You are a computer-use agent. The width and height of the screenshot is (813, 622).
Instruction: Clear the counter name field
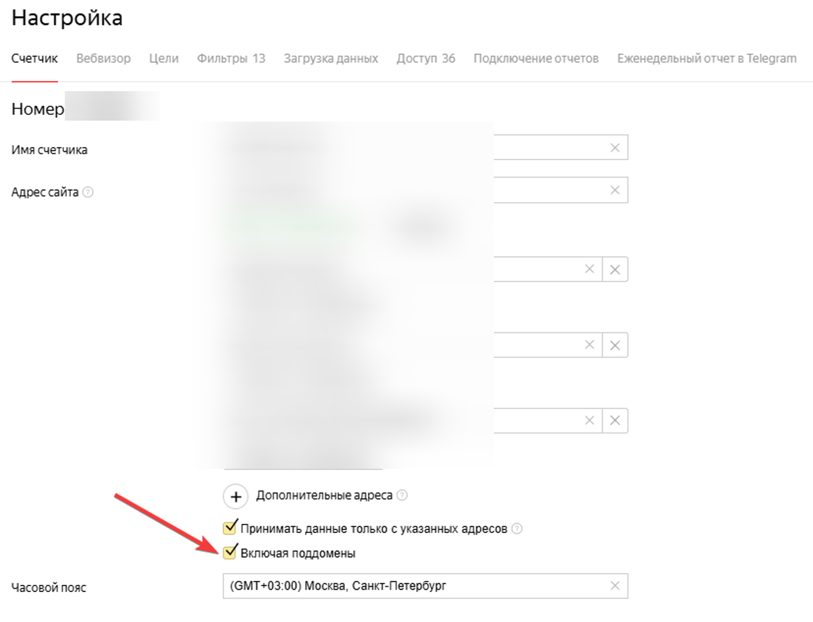click(x=615, y=148)
